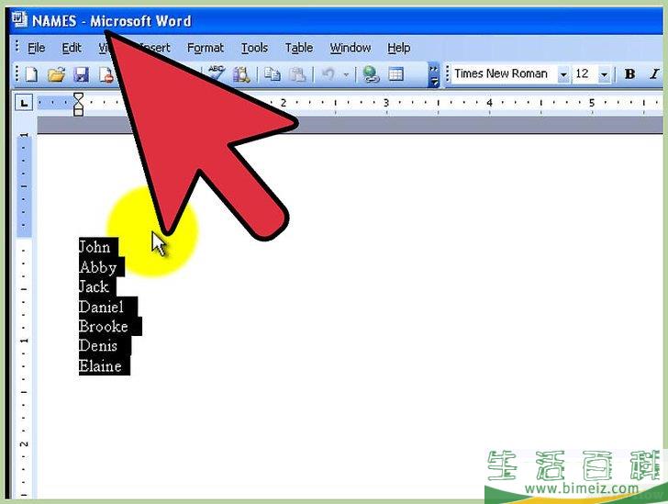Image resolution: width=668 pixels, height=504 pixels.
Task: Click the name Denis in the list
Action: coord(98,346)
